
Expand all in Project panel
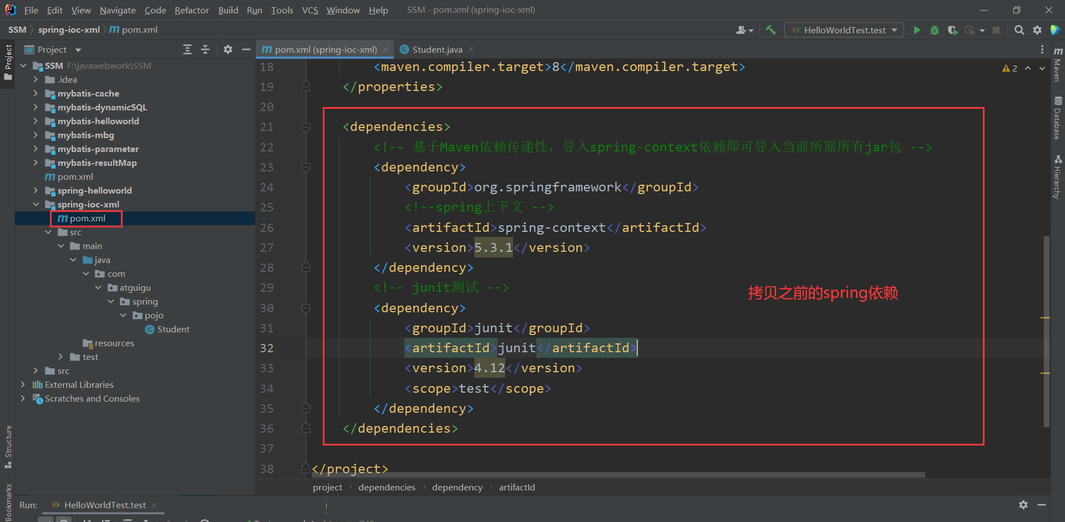point(187,49)
